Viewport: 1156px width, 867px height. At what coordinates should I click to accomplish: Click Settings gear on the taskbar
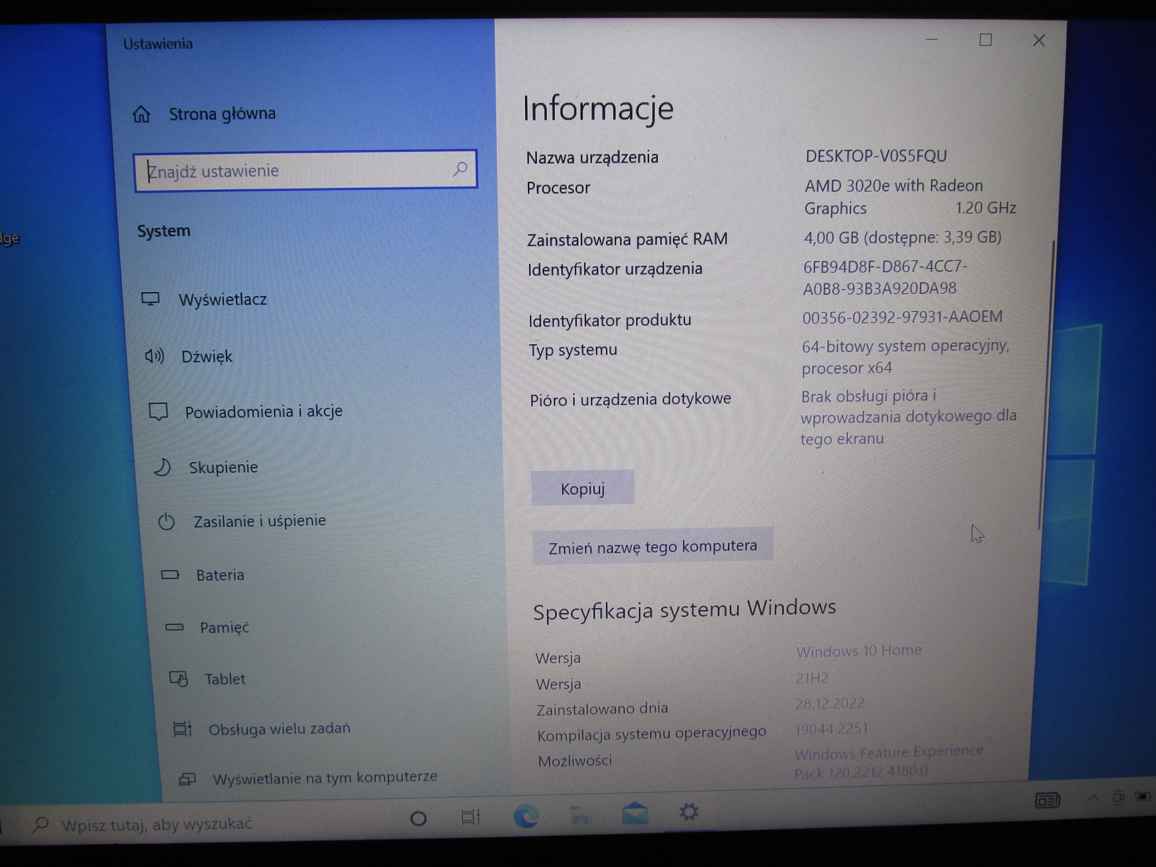point(689,812)
